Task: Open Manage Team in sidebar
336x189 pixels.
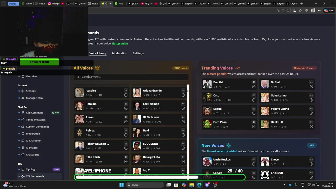Action: pyautogui.click(x=34, y=98)
